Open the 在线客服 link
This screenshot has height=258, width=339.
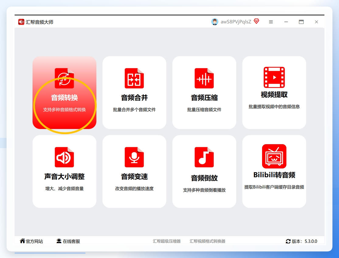[x=71, y=241]
